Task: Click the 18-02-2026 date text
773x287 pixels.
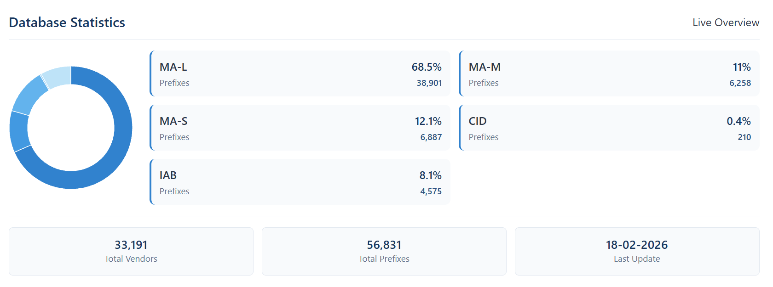Action: click(x=637, y=245)
